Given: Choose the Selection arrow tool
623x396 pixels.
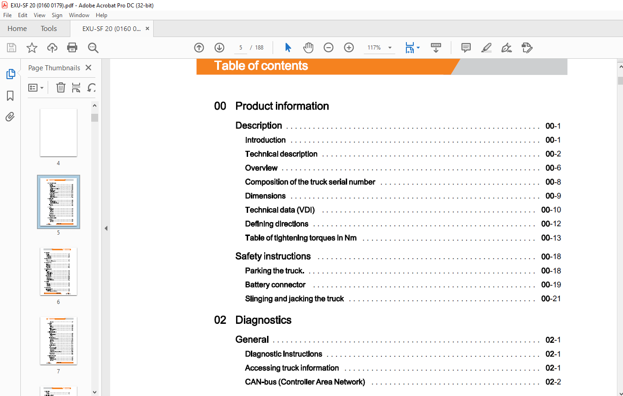Looking at the screenshot, I should 288,48.
